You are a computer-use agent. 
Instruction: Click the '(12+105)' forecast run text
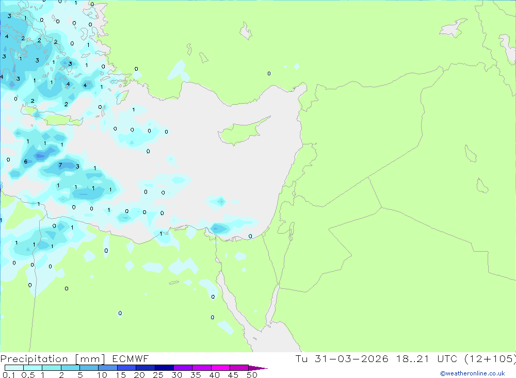pyautogui.click(x=490, y=358)
